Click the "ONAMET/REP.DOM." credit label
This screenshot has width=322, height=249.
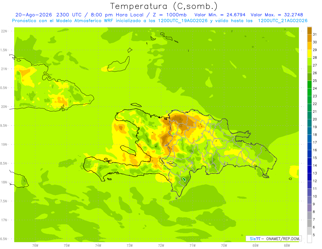283,239
